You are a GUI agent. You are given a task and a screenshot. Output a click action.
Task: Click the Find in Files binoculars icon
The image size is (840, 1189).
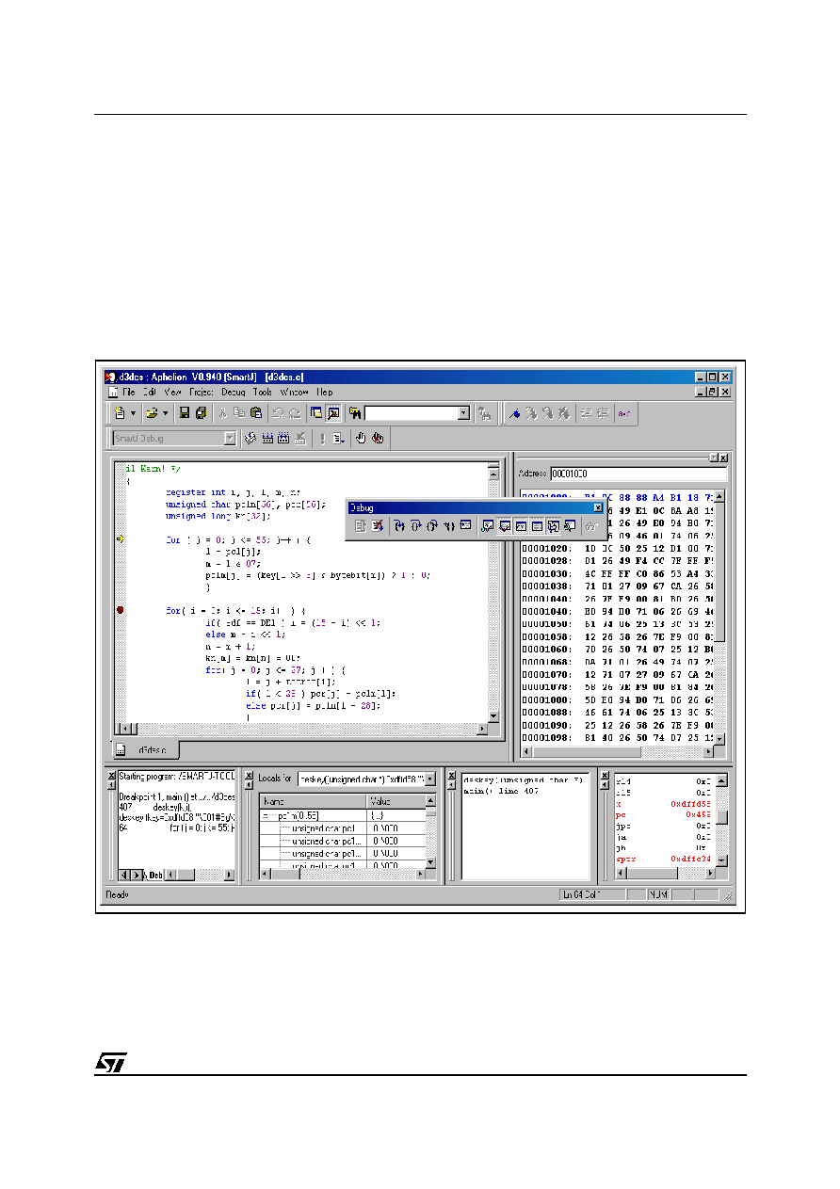point(355,412)
